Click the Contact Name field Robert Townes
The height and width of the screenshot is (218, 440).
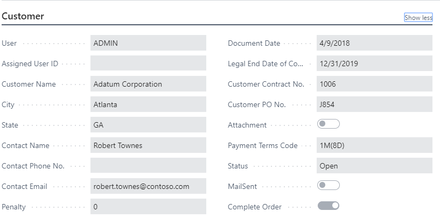pyautogui.click(x=148, y=145)
